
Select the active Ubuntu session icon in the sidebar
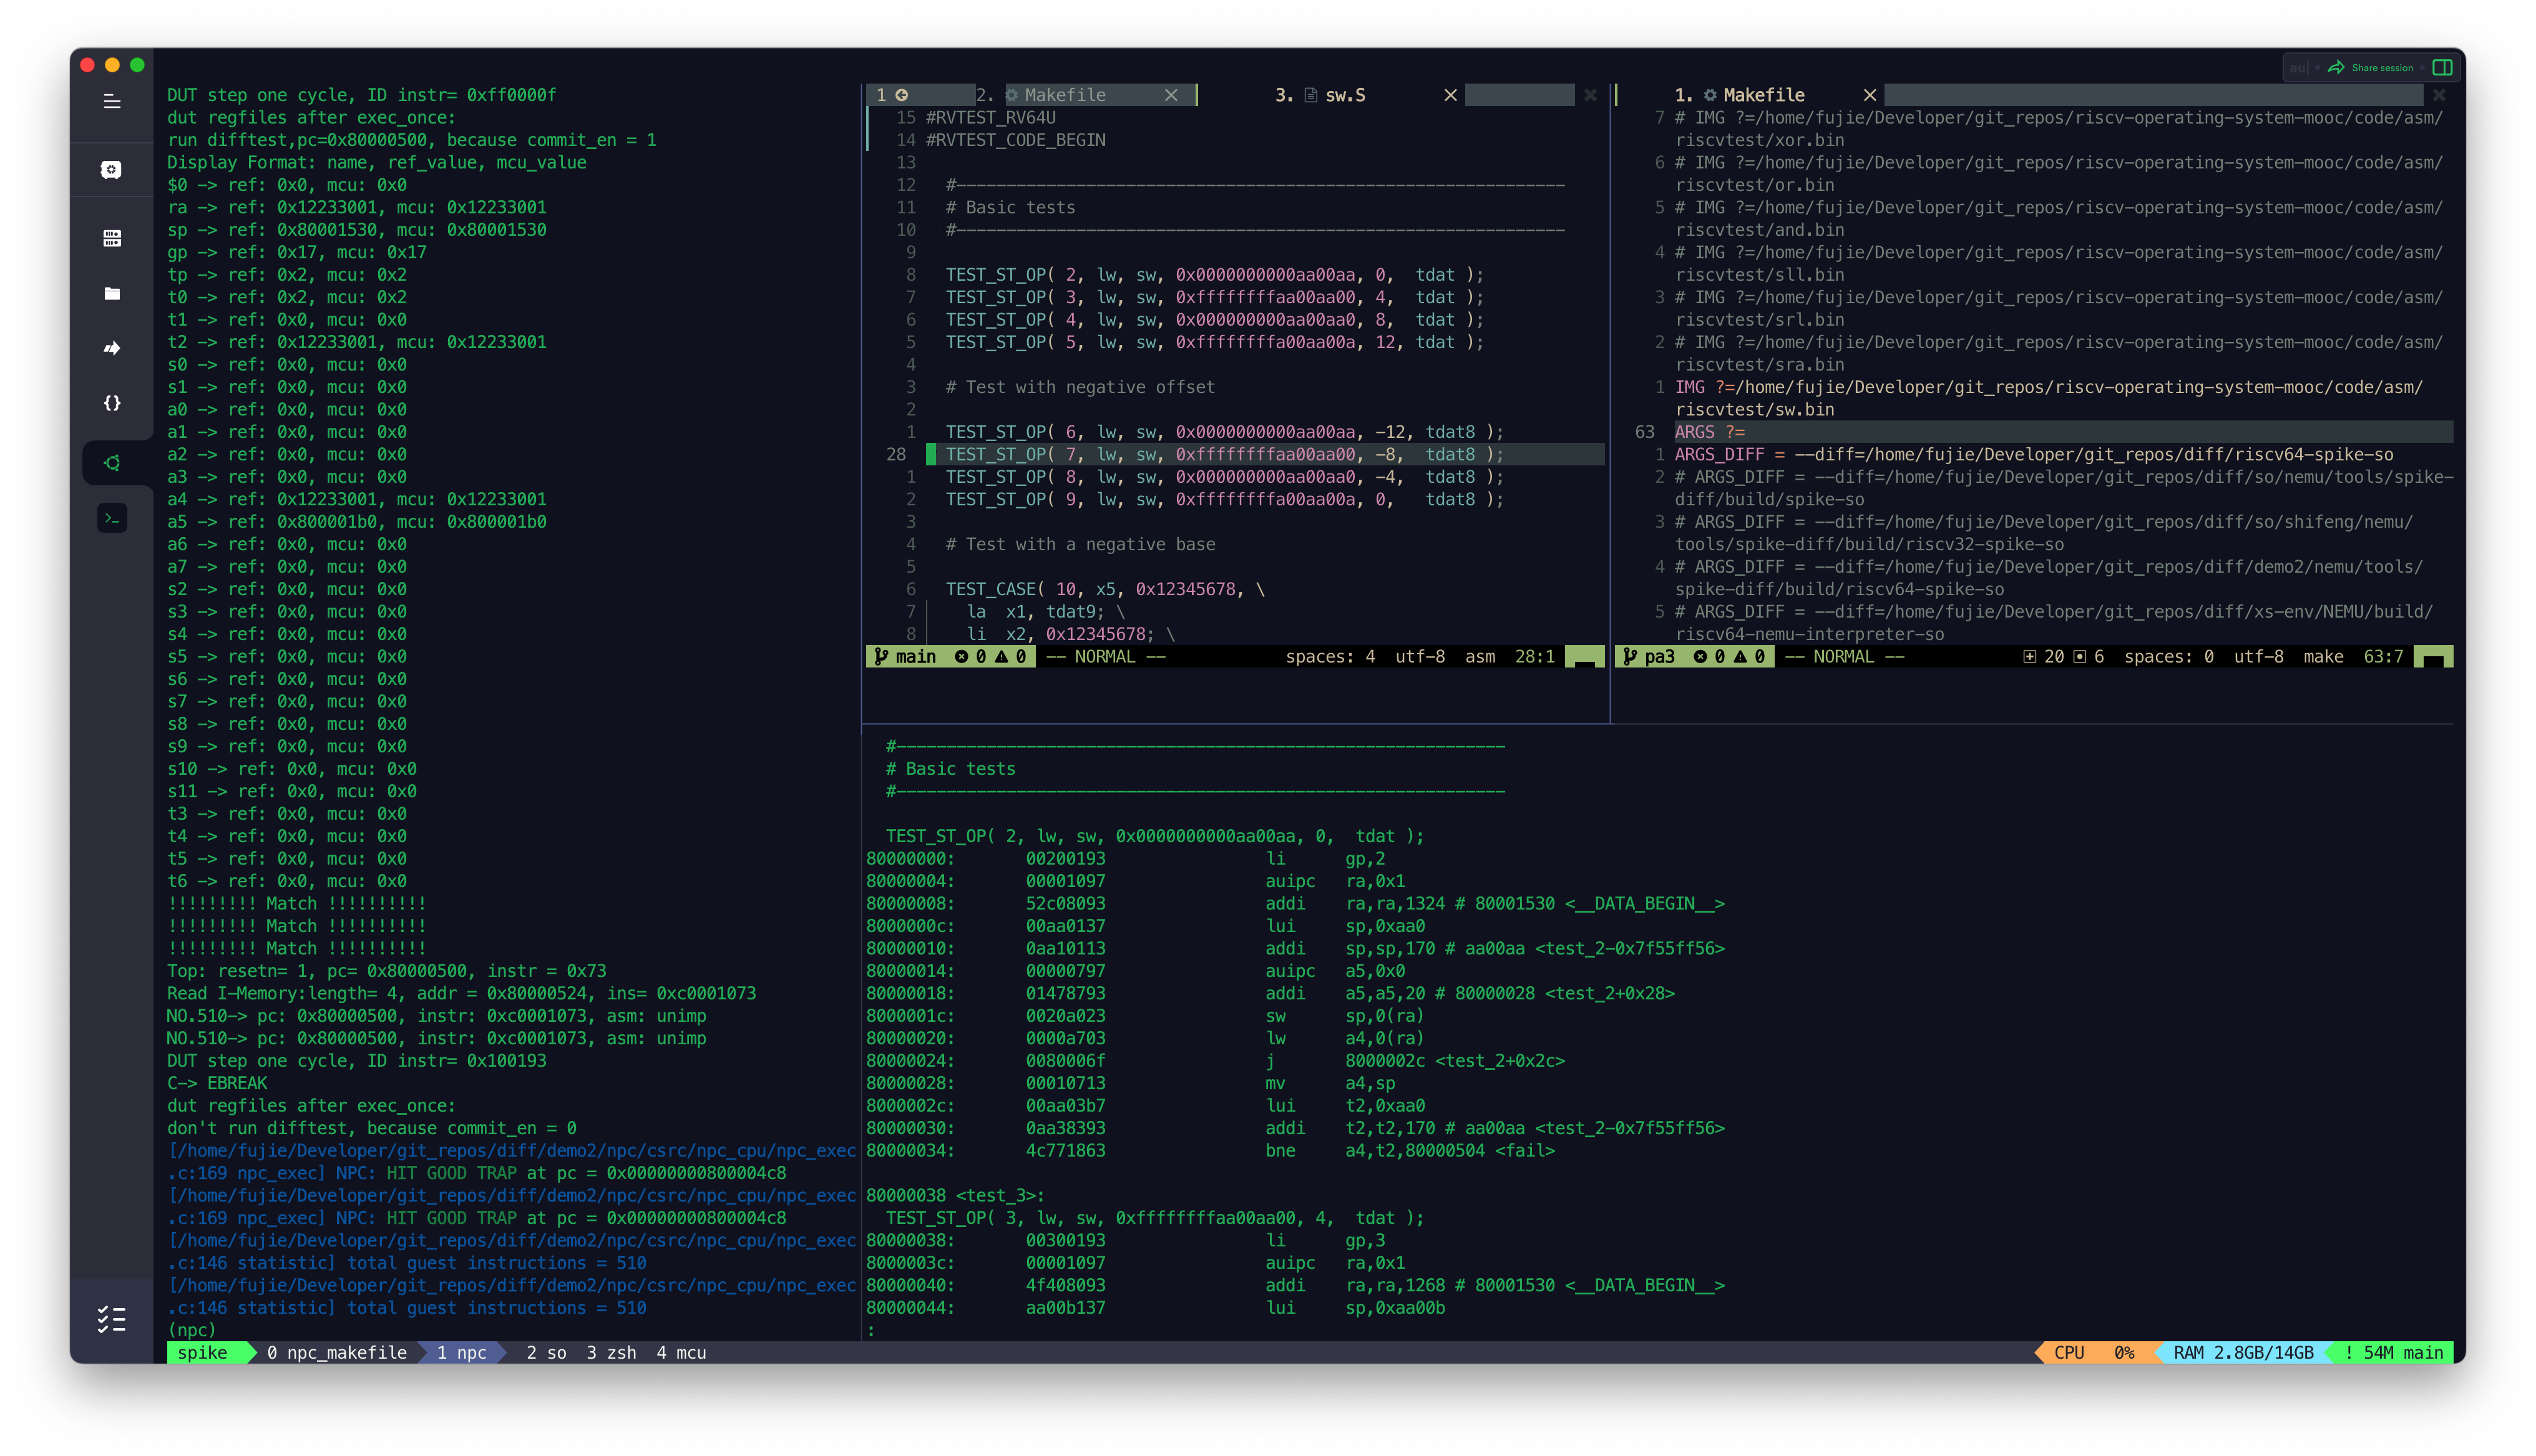[x=112, y=463]
